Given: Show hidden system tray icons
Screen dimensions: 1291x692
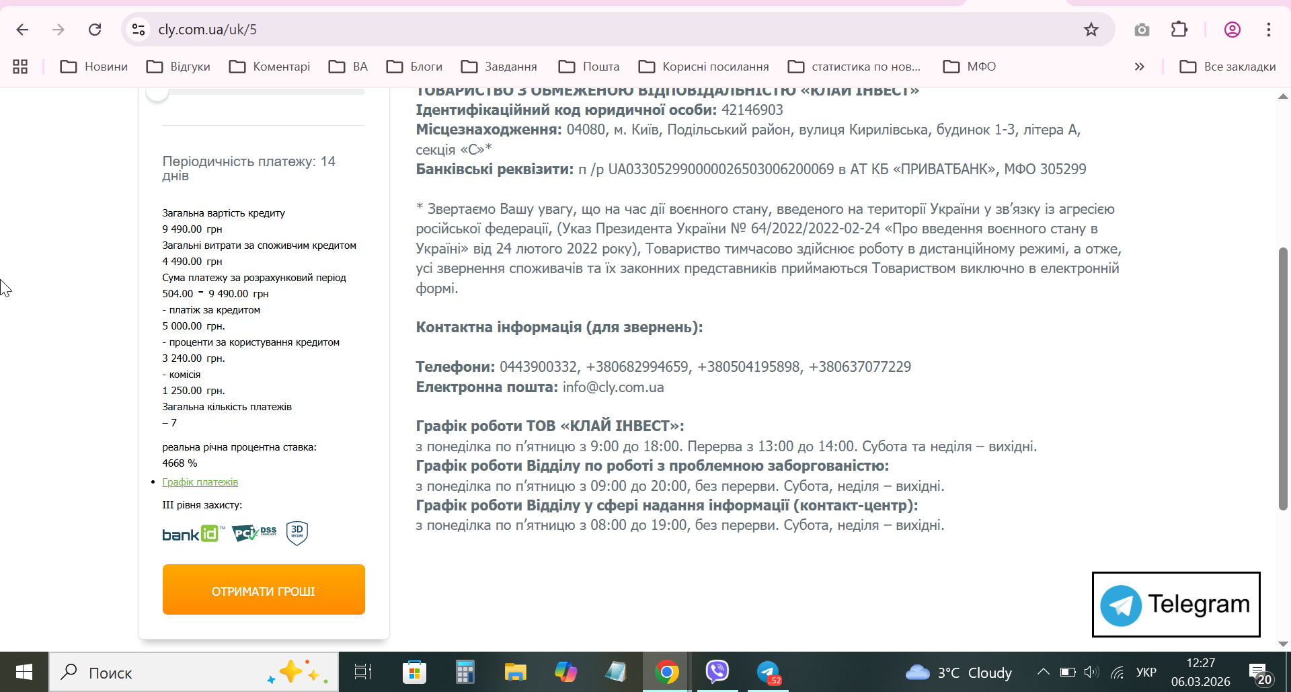Looking at the screenshot, I should 1043,672.
